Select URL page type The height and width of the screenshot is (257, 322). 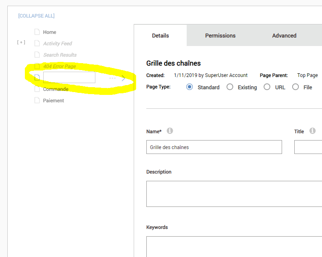click(267, 87)
